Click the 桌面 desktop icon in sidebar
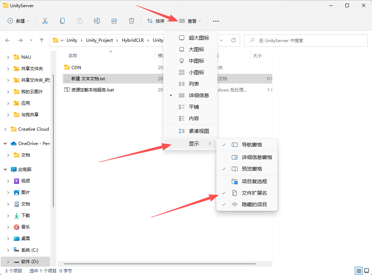 tap(17, 239)
